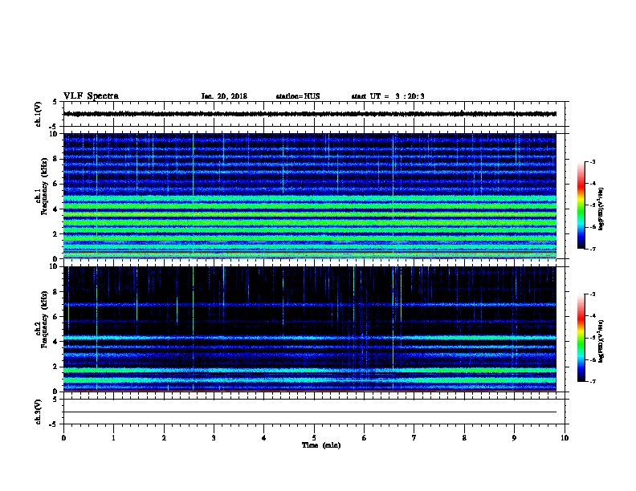Select the date text "Jan. 20, 2018"
This screenshot has width=636, height=491.
[224, 96]
